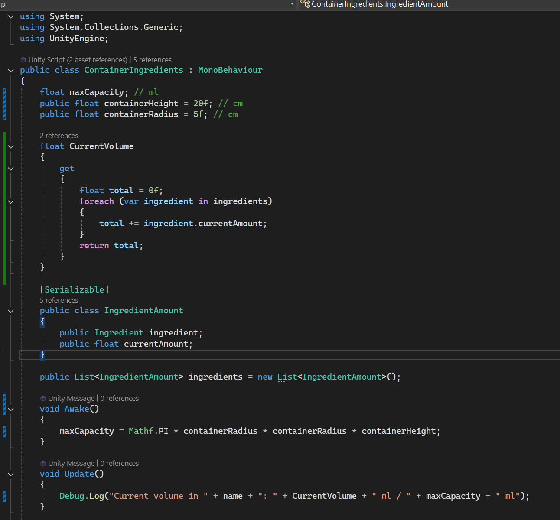Click the 0 references link above Awake
Screen dimensions: 560x520
(120, 398)
